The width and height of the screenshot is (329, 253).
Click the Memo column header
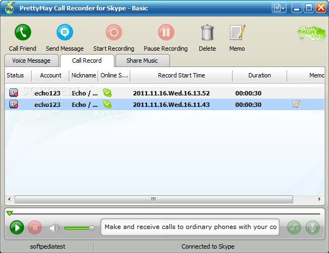[316, 75]
